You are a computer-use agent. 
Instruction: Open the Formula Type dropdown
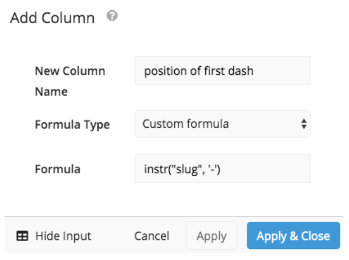(222, 124)
